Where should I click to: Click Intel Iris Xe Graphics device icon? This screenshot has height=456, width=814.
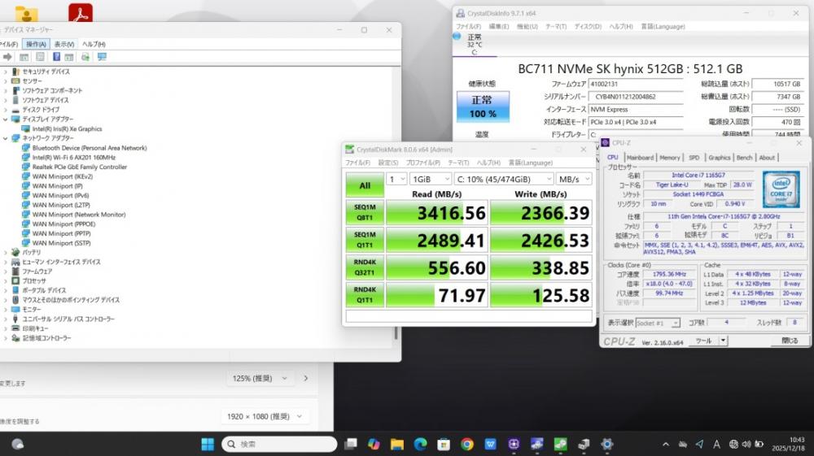25,128
